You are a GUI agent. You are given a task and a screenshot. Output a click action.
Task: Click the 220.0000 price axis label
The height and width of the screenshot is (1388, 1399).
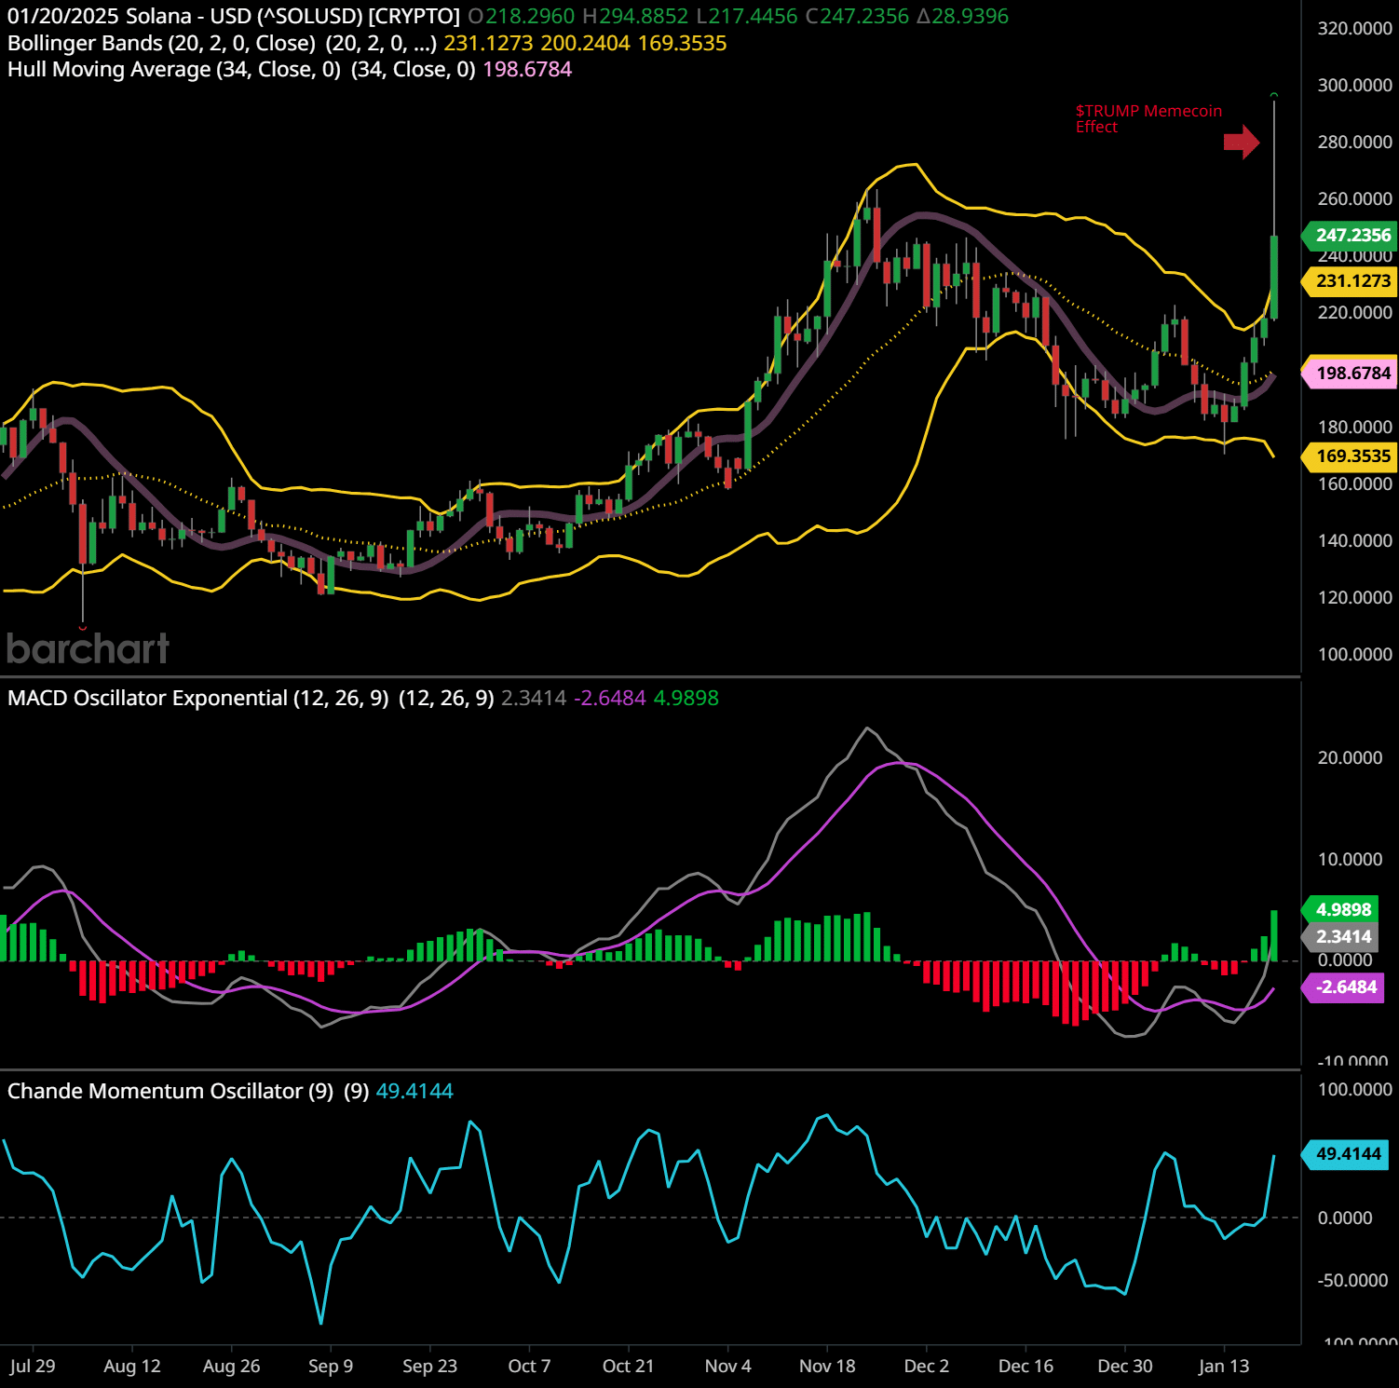tap(1355, 312)
